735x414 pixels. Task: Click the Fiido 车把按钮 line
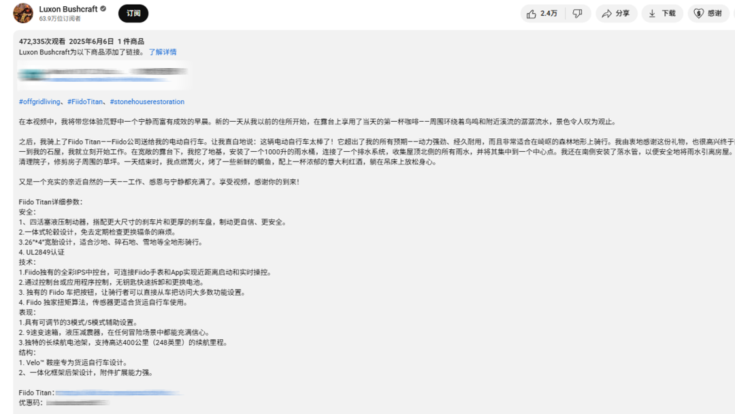pos(133,293)
